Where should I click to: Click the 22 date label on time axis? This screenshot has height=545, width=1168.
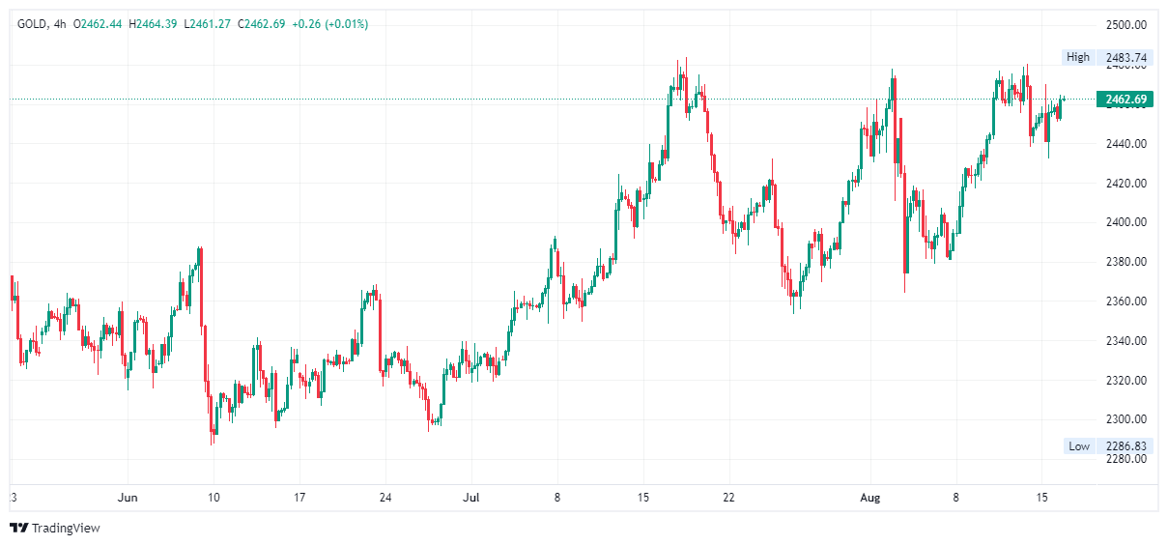tap(728, 498)
